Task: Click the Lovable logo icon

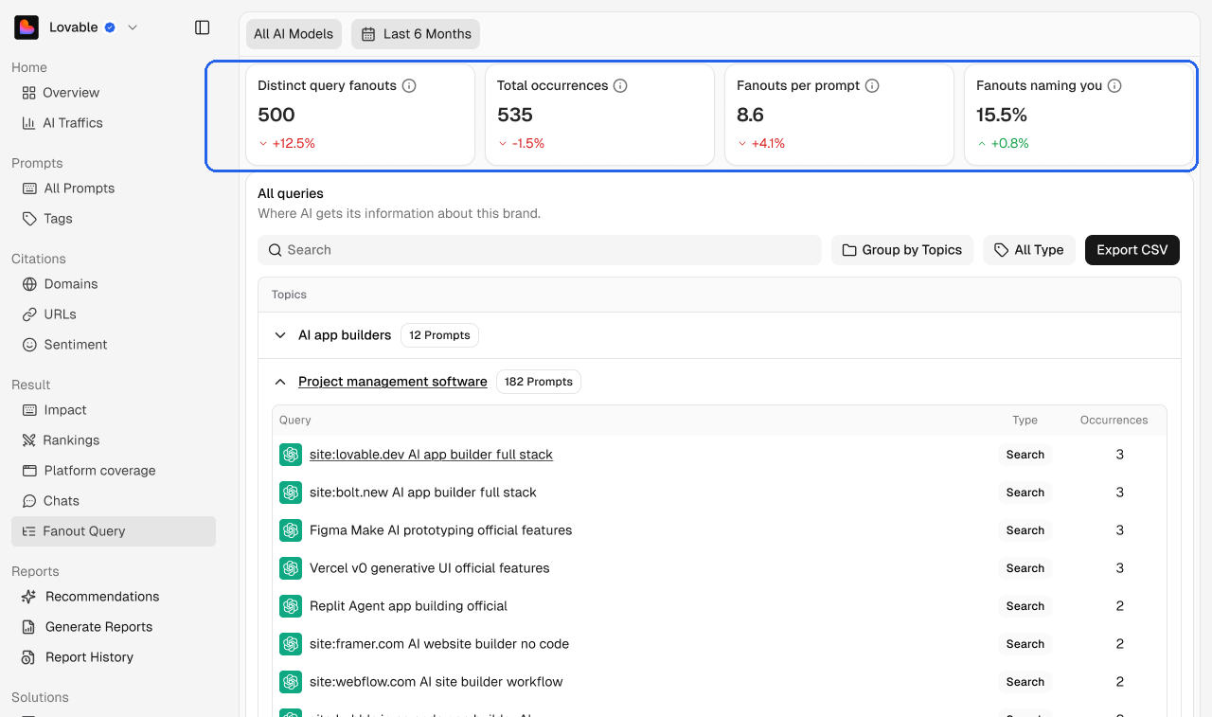Action: (x=27, y=27)
